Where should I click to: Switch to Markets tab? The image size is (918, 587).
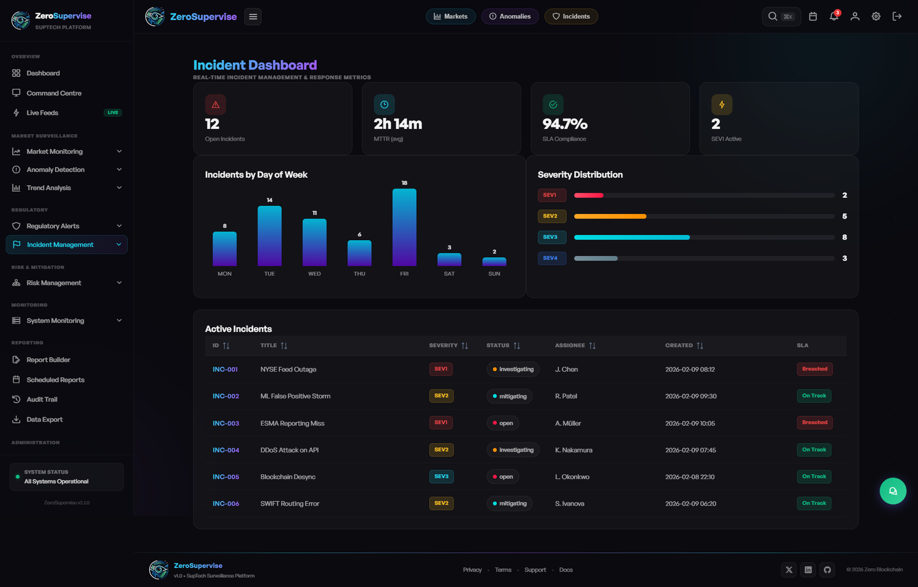pyautogui.click(x=450, y=17)
